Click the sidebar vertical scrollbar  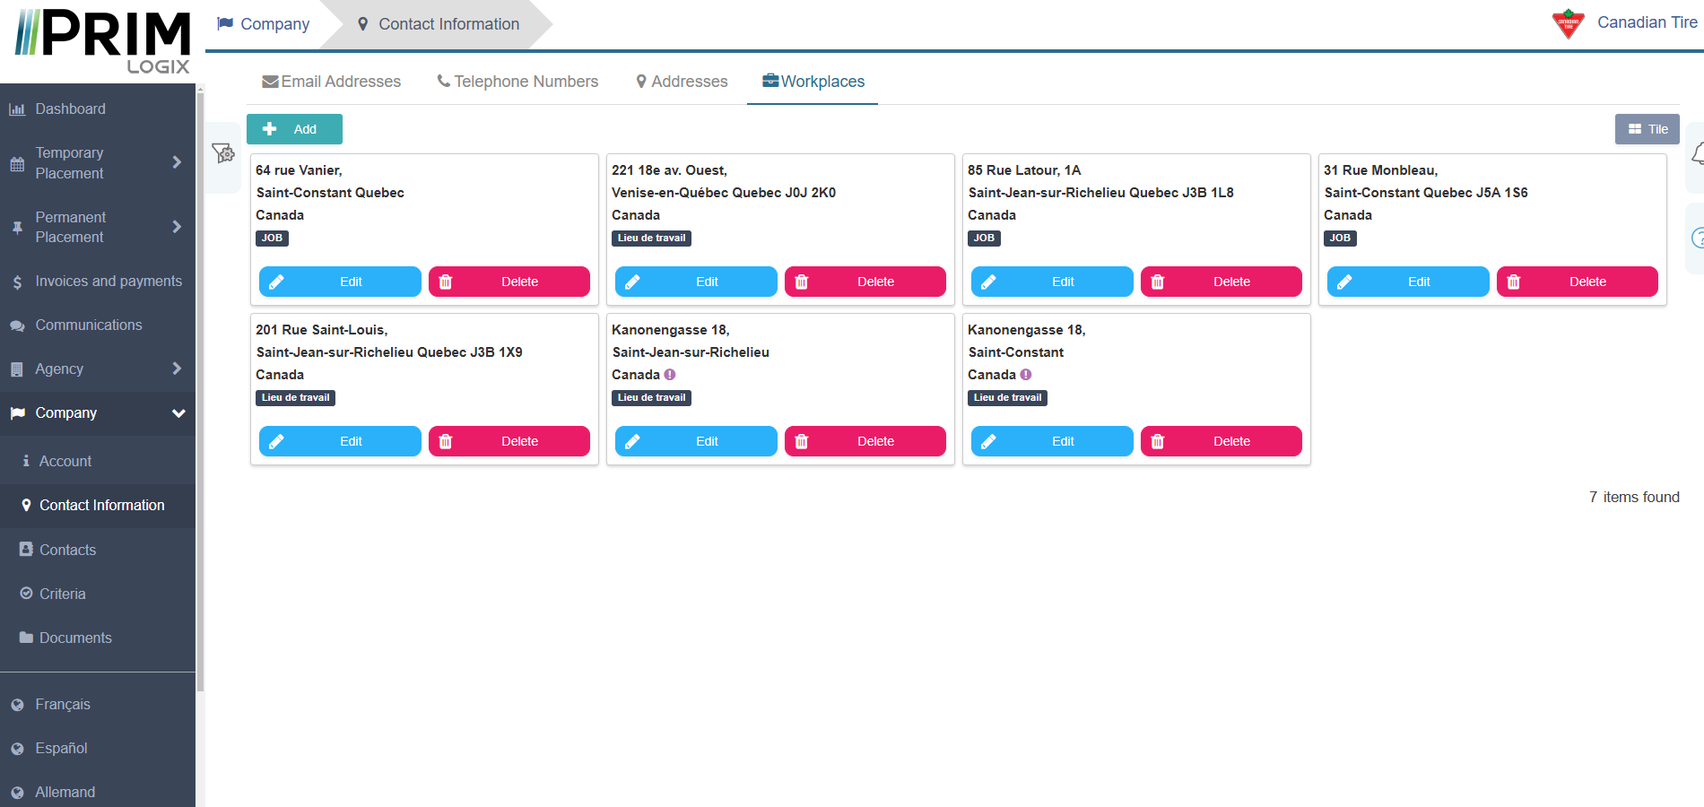point(200,386)
